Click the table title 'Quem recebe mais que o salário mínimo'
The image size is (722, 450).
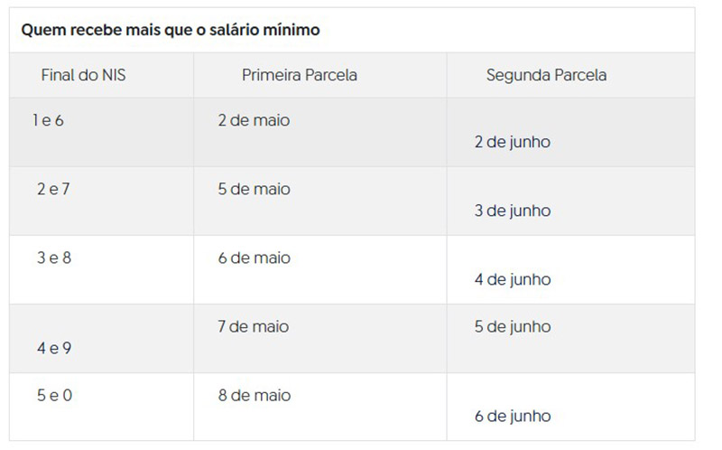coord(171,31)
